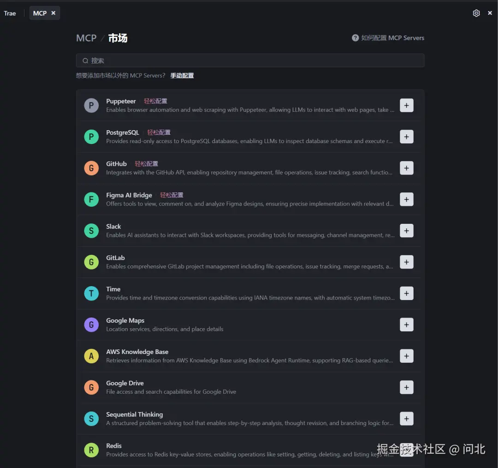
Task: Add the Puppeteer MCP server
Action: pos(406,105)
